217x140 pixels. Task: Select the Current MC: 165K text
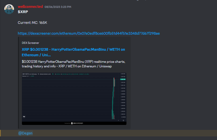click(x=32, y=23)
